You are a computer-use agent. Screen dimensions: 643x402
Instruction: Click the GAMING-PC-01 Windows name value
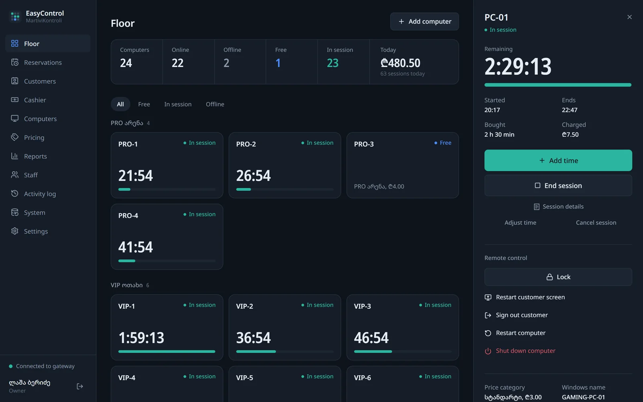point(583,397)
